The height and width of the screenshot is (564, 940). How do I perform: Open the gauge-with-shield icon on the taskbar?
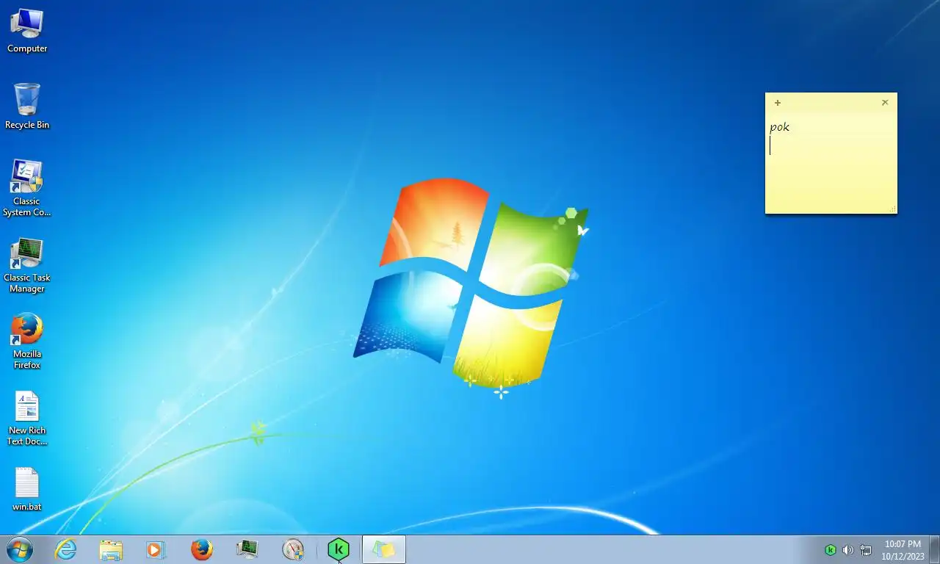tap(293, 549)
